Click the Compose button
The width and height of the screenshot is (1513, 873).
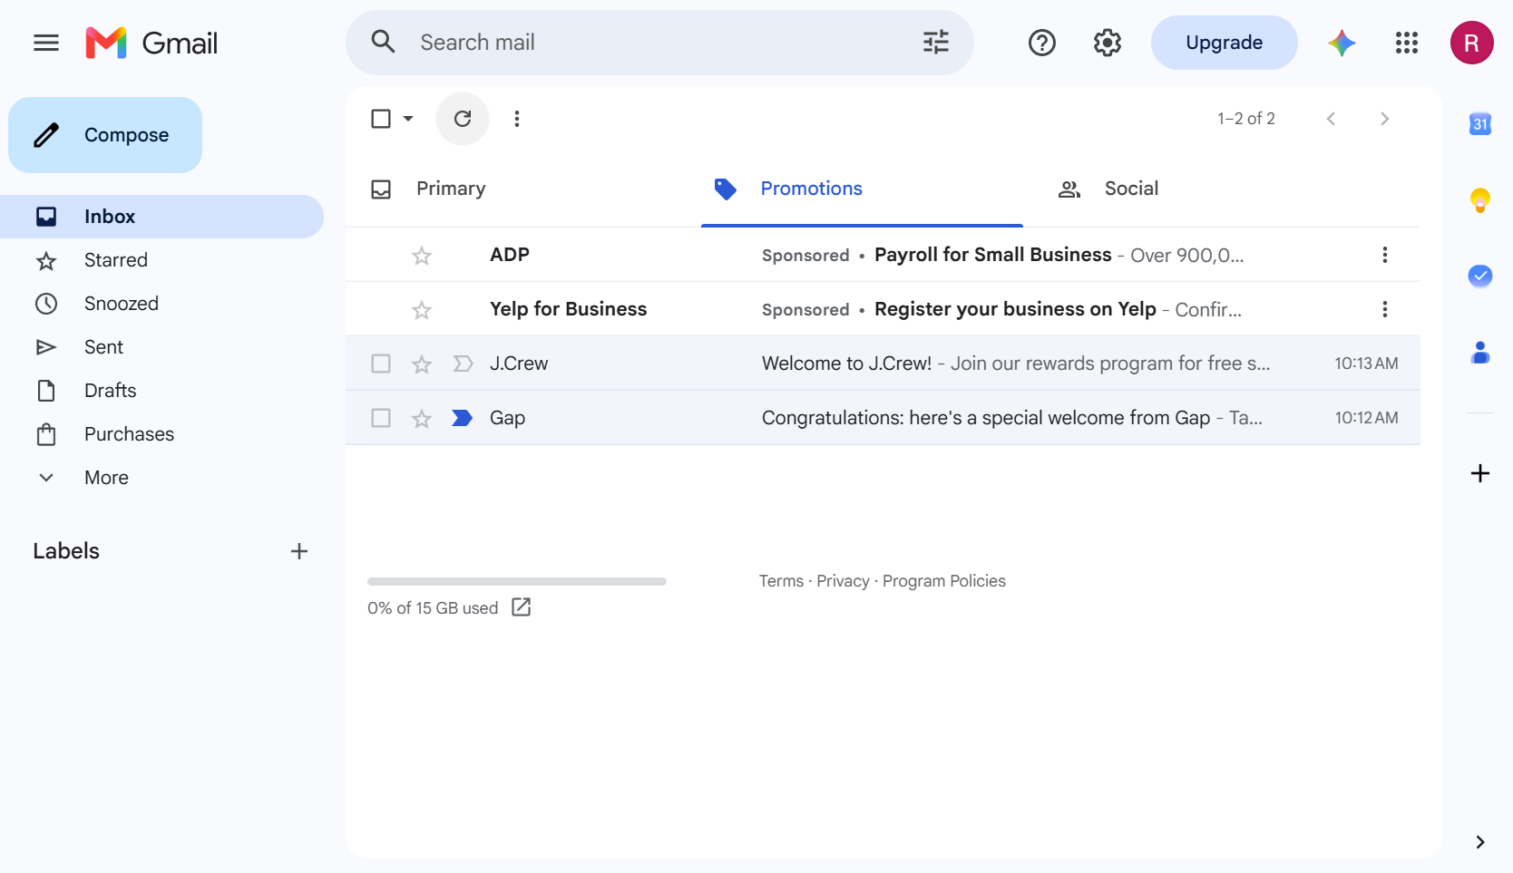[105, 135]
